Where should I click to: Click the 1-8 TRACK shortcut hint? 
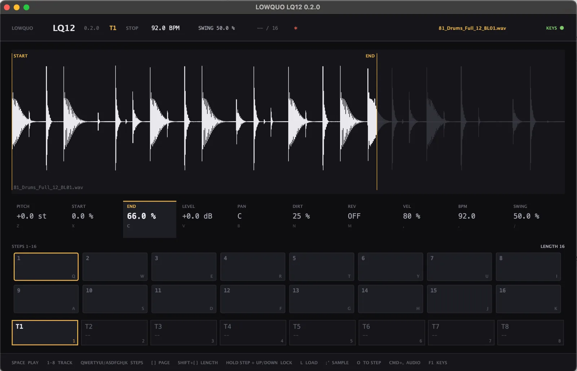[60, 363]
